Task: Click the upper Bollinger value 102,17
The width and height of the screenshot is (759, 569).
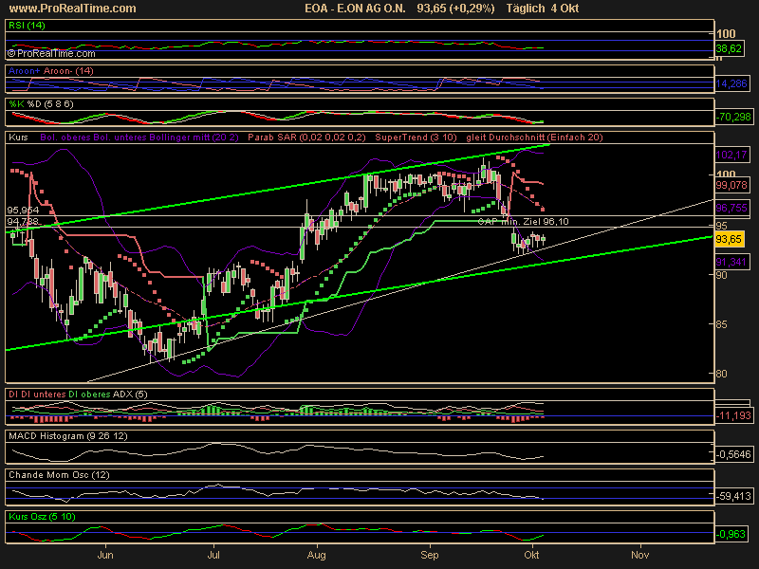Action: [731, 156]
